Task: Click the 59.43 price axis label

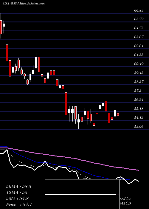Action: (139, 73)
